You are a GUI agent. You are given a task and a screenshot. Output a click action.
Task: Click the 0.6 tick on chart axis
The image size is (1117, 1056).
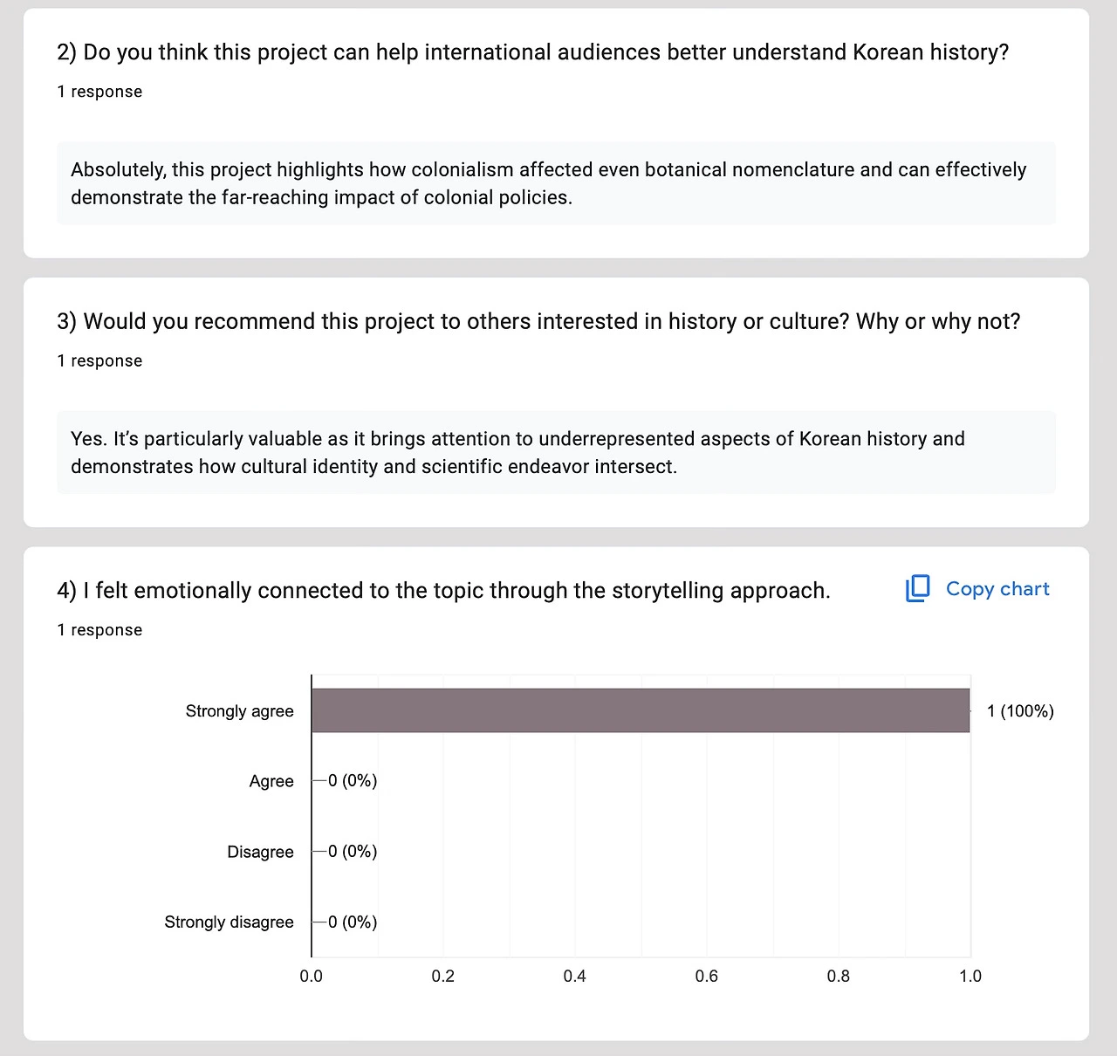pyautogui.click(x=706, y=976)
